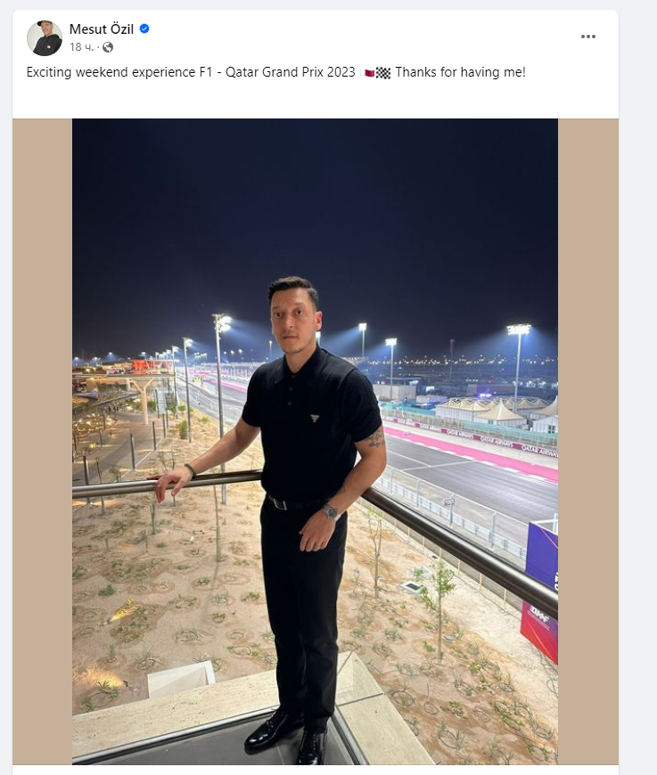This screenshot has height=775, width=657.
Task: Click the tattoo on the man's arm
Action: pyautogui.click(x=375, y=438)
